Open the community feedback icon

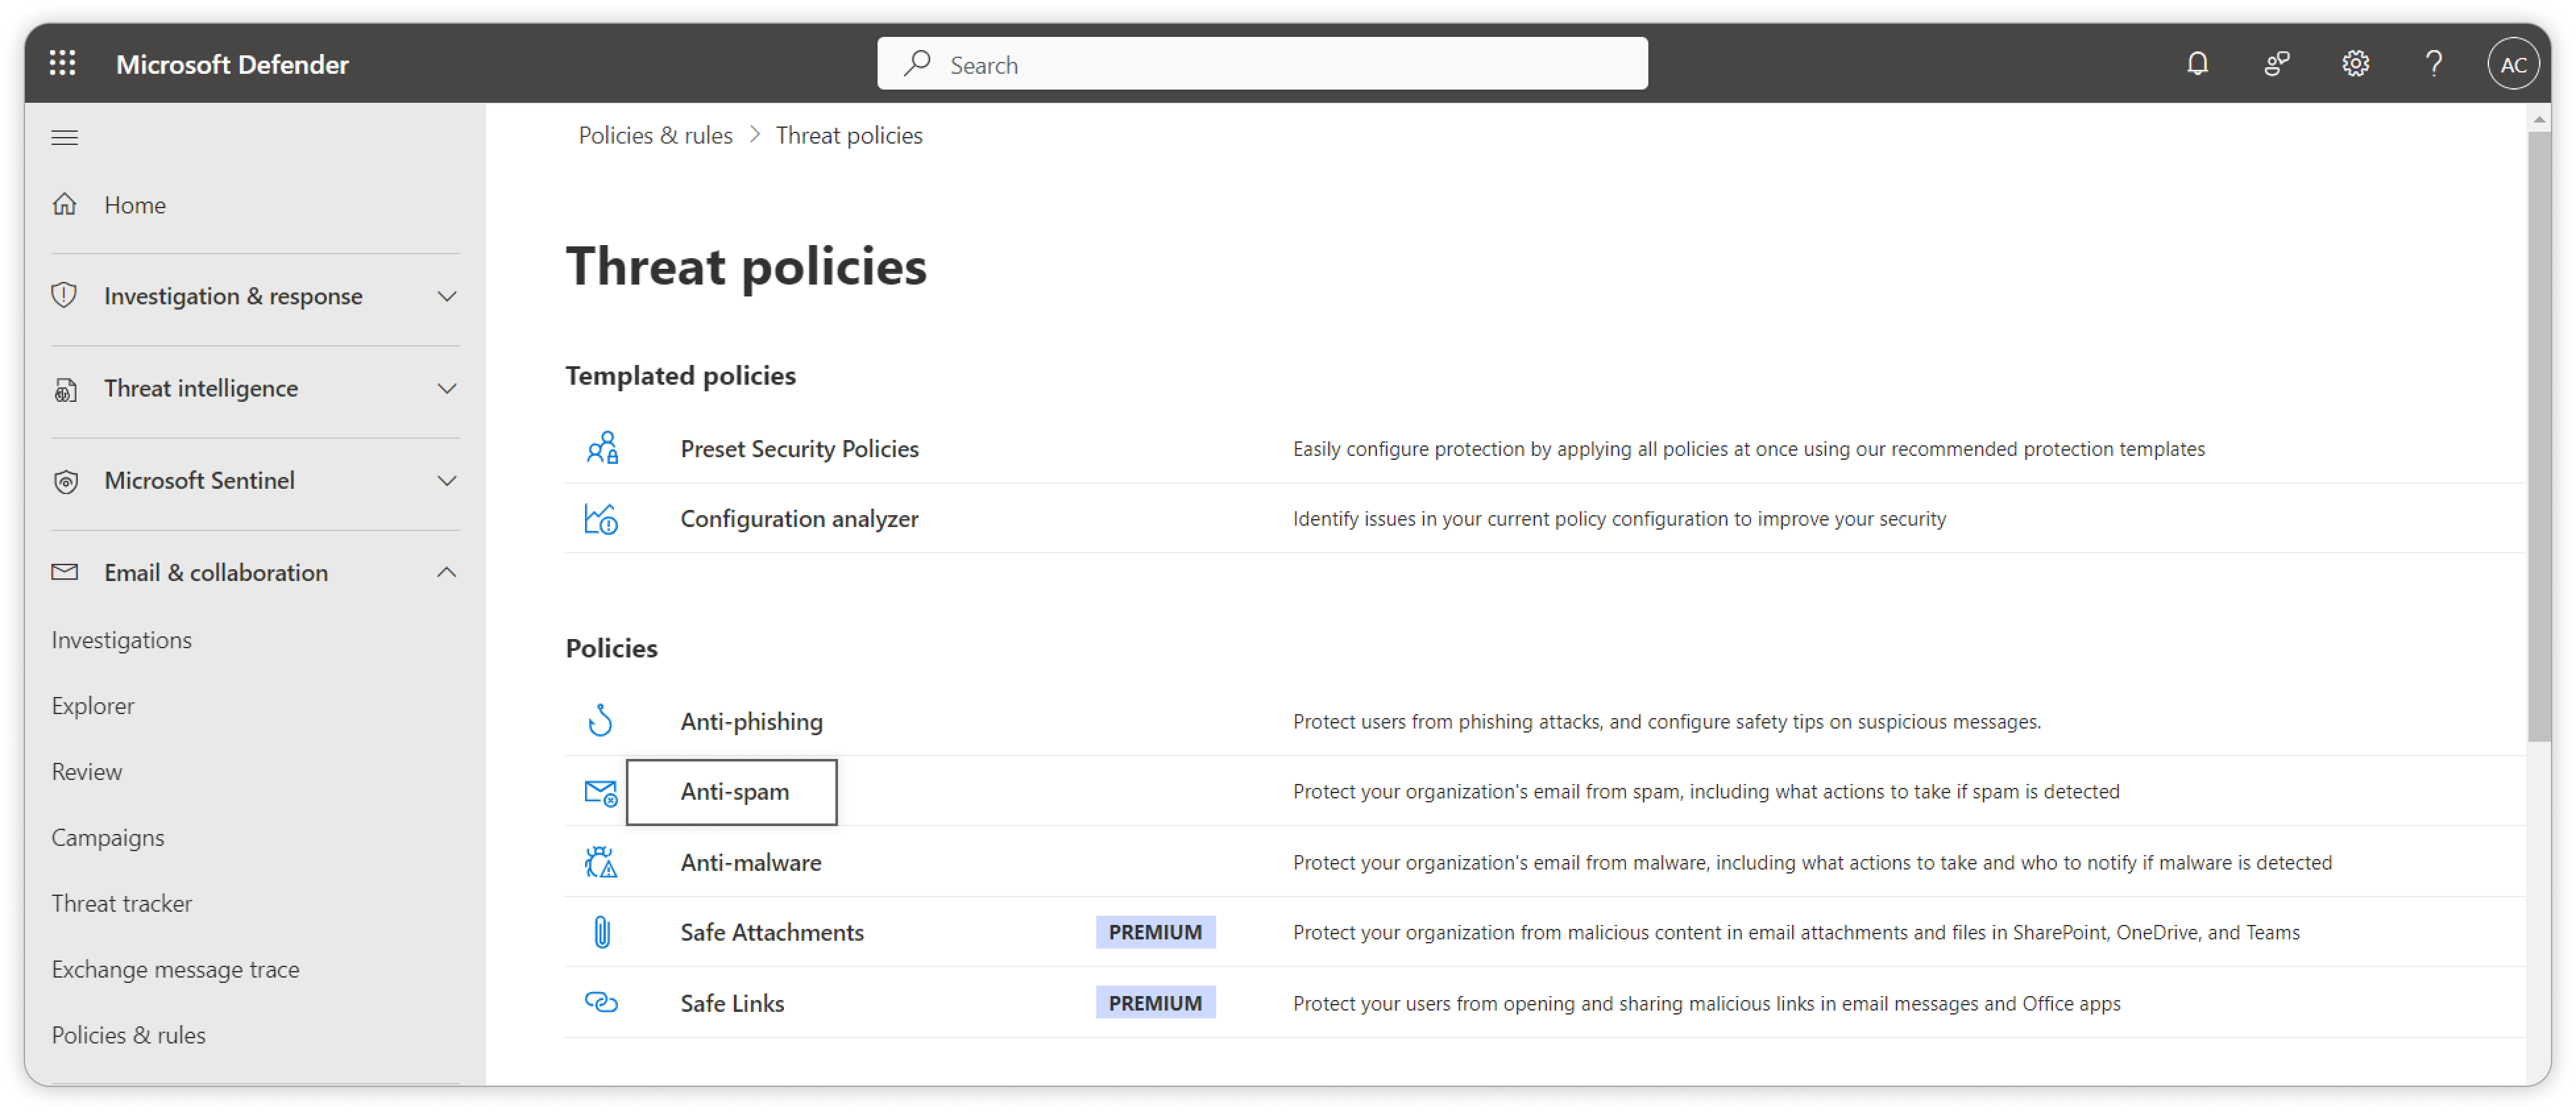pos(2277,64)
